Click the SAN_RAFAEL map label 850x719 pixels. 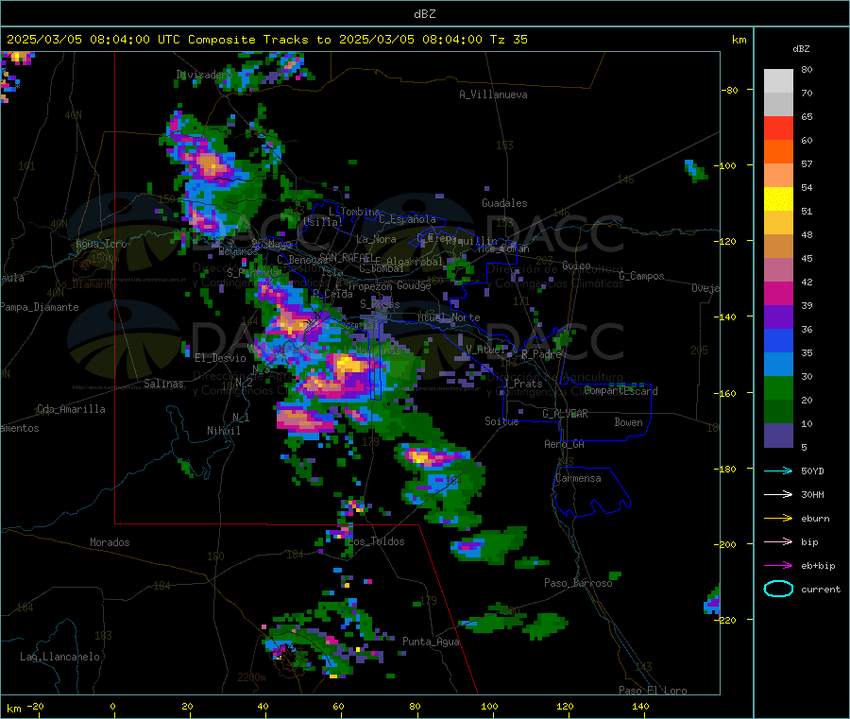(x=347, y=257)
